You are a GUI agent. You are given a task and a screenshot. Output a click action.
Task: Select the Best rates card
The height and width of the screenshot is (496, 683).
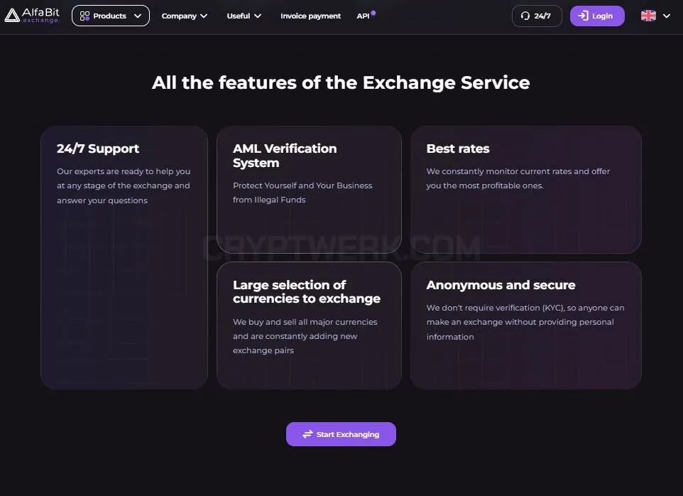(526, 190)
